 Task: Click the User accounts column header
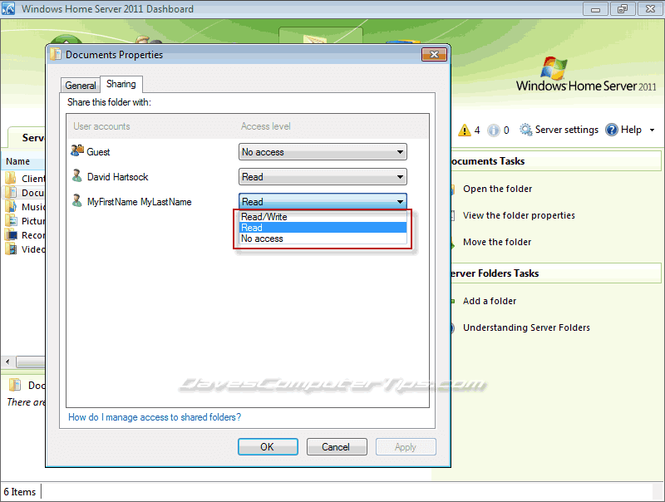tap(101, 126)
